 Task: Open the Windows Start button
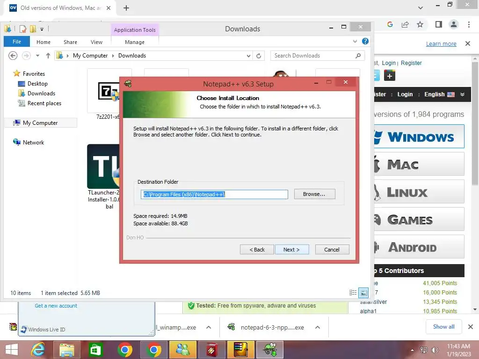(12, 350)
